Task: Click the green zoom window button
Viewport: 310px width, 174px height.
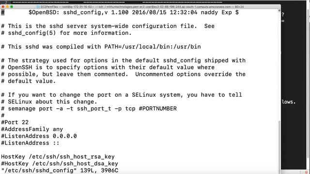Action: click(x=12, y=7)
